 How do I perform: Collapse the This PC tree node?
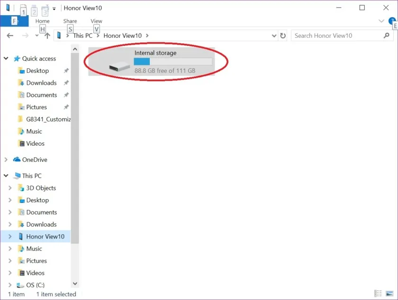point(6,176)
